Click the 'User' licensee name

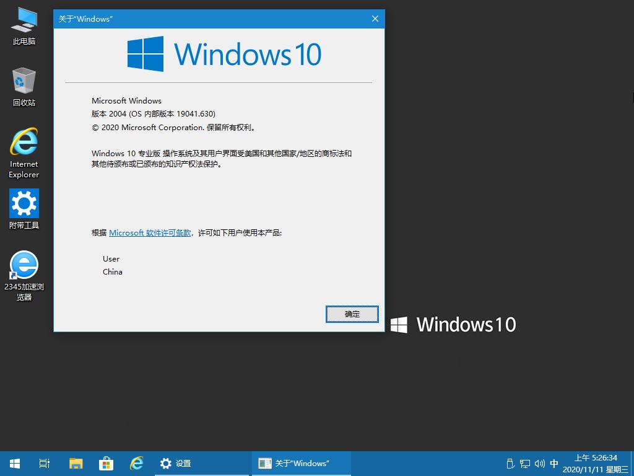[111, 258]
